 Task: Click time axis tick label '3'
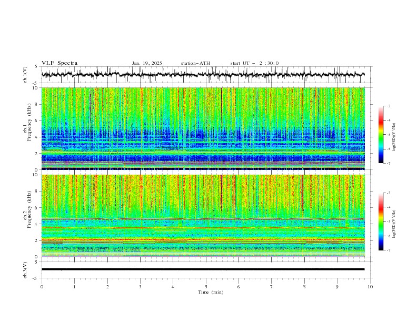(x=140, y=287)
